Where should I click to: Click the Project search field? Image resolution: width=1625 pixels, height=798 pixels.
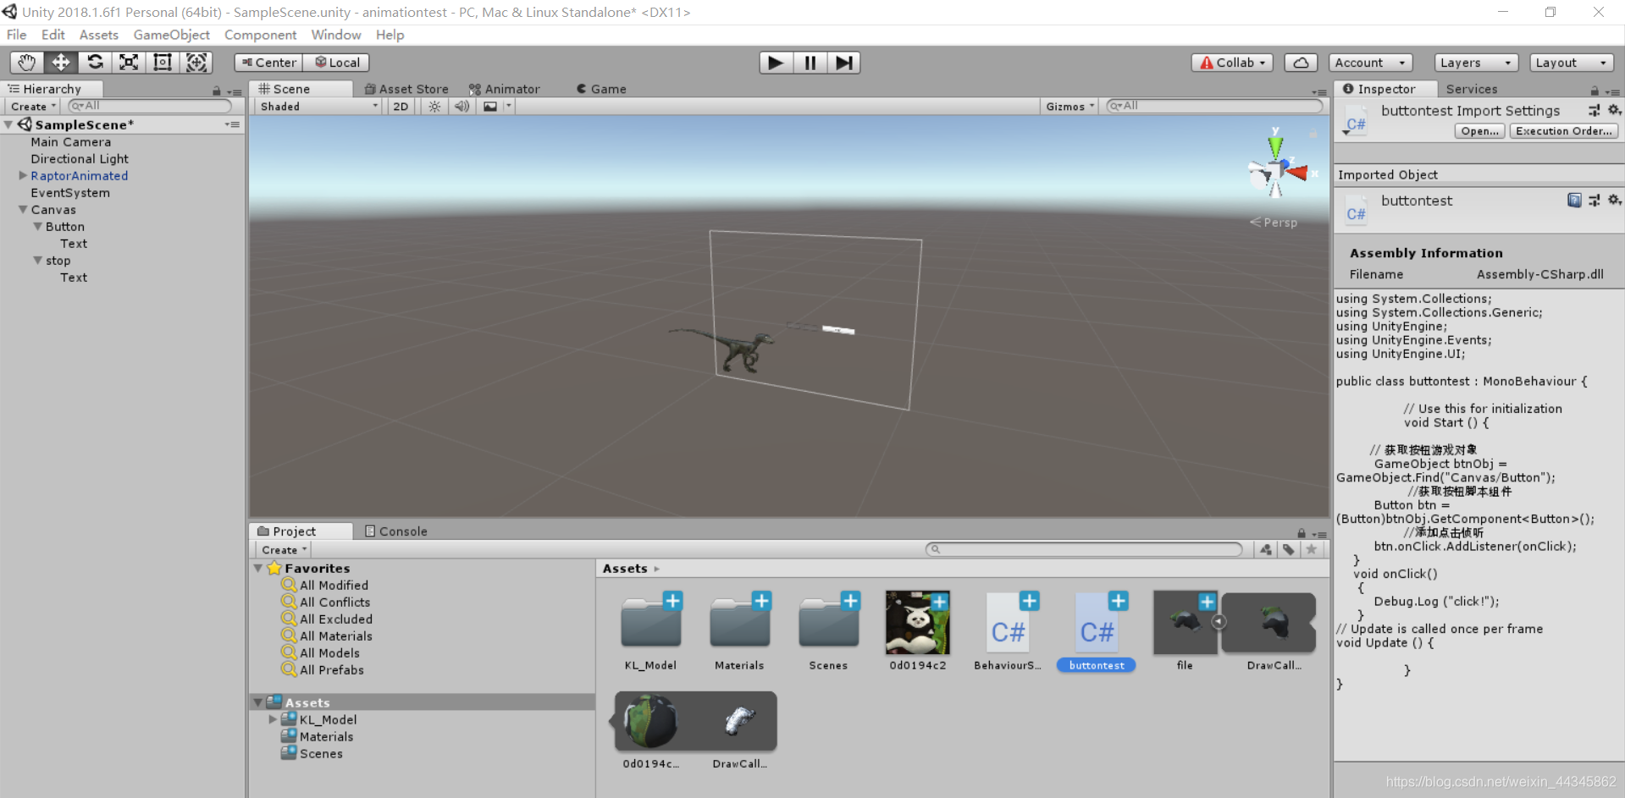coord(1084,549)
